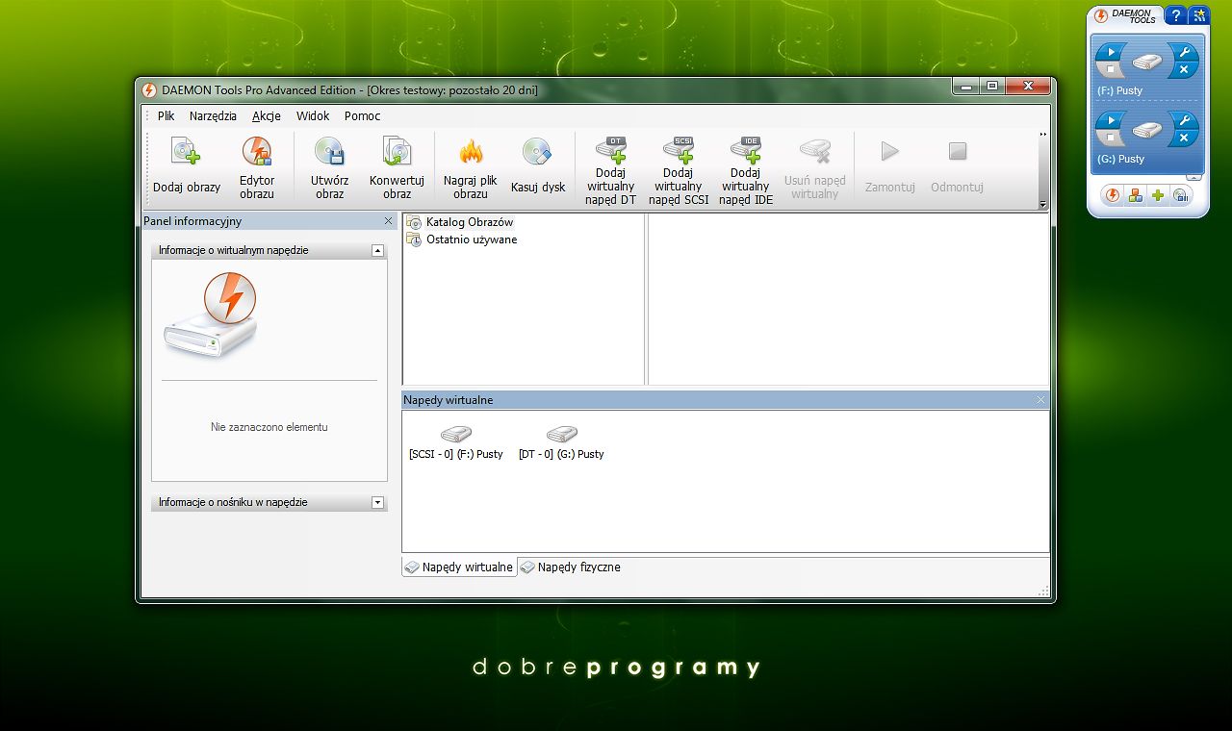This screenshot has width=1232, height=731.
Task: Start Nagraj plik obrazu burning tool
Action: (x=471, y=167)
